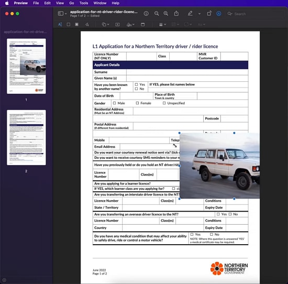Open the Text Style Aa dropdown

(x=201, y=25)
